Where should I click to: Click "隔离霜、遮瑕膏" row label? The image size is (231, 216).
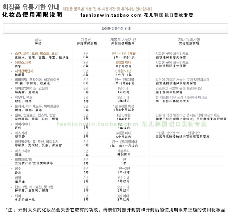click(26, 92)
